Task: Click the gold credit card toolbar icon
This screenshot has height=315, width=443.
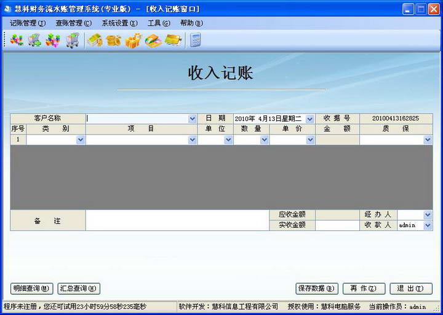Action: tap(173, 41)
